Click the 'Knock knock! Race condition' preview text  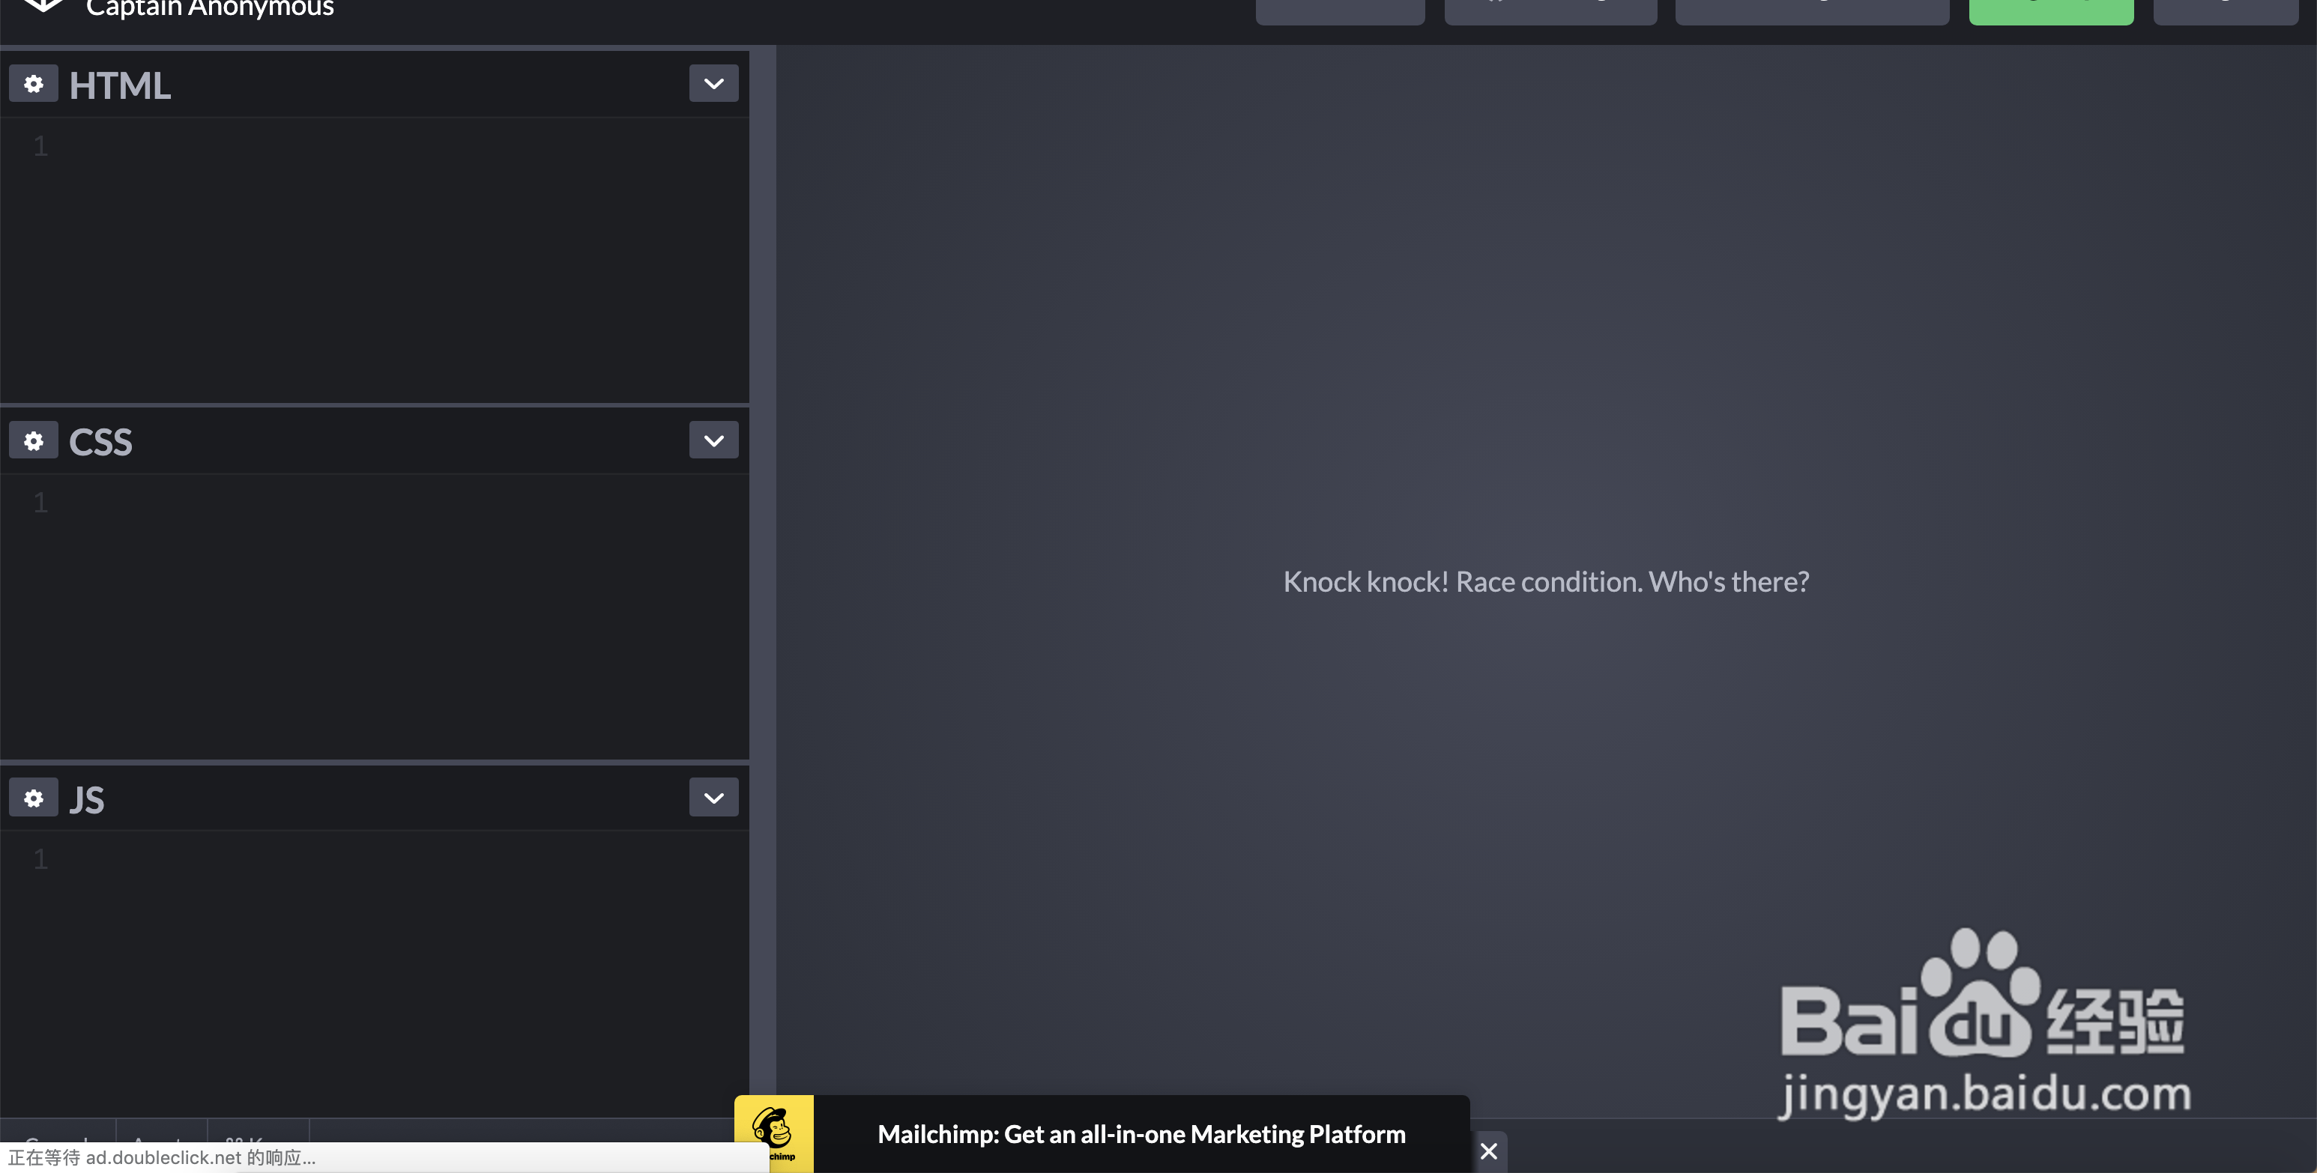point(1545,581)
